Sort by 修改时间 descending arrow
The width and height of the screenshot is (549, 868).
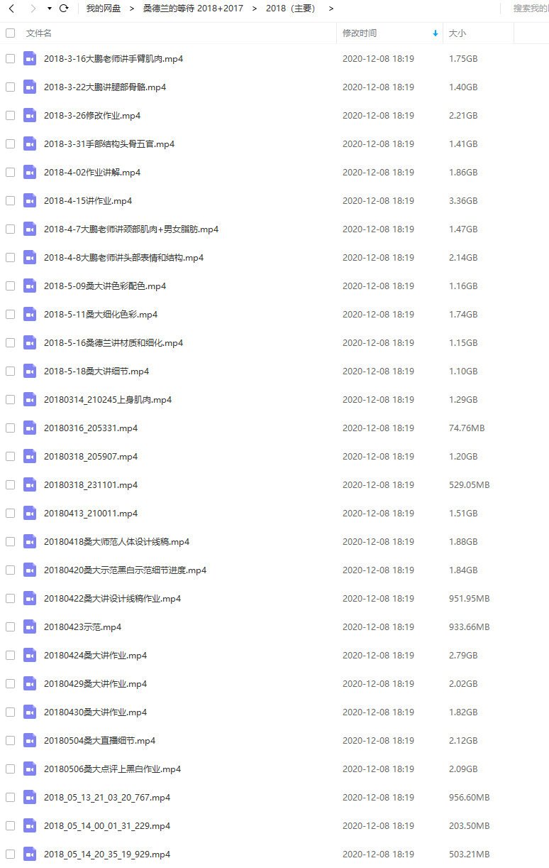[x=435, y=33]
